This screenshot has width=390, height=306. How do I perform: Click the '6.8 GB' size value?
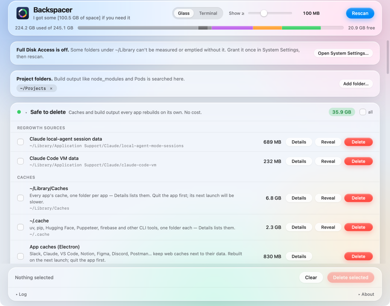coord(273,198)
